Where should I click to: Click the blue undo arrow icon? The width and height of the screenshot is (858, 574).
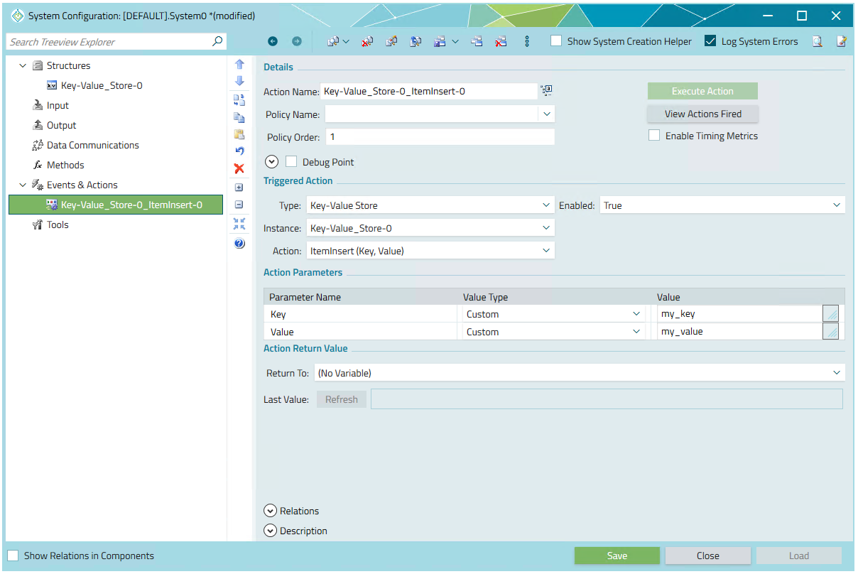point(239,151)
